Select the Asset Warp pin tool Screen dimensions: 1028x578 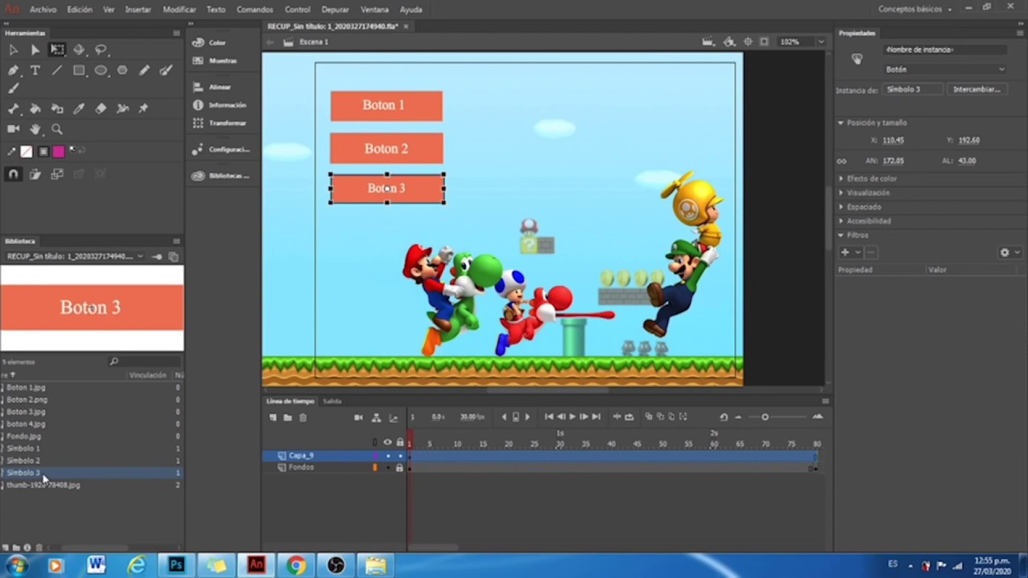click(x=144, y=108)
